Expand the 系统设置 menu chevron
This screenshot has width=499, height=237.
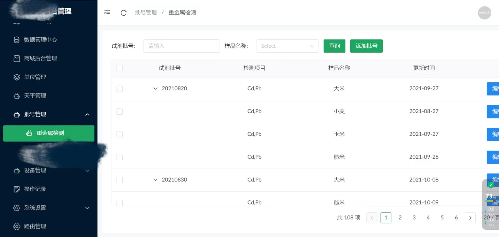click(87, 208)
